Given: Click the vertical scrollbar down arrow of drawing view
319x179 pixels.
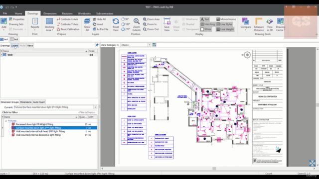Looking at the screenshot, I should tap(318, 165).
